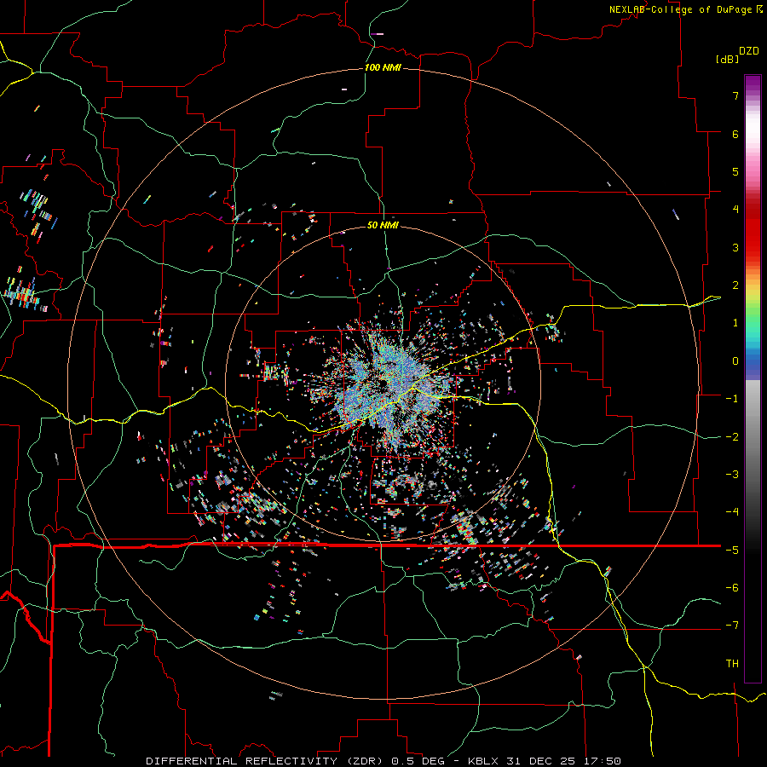Click the 31 DEC 25 17:50 timestamp
The width and height of the screenshot is (767, 767).
pos(562,761)
